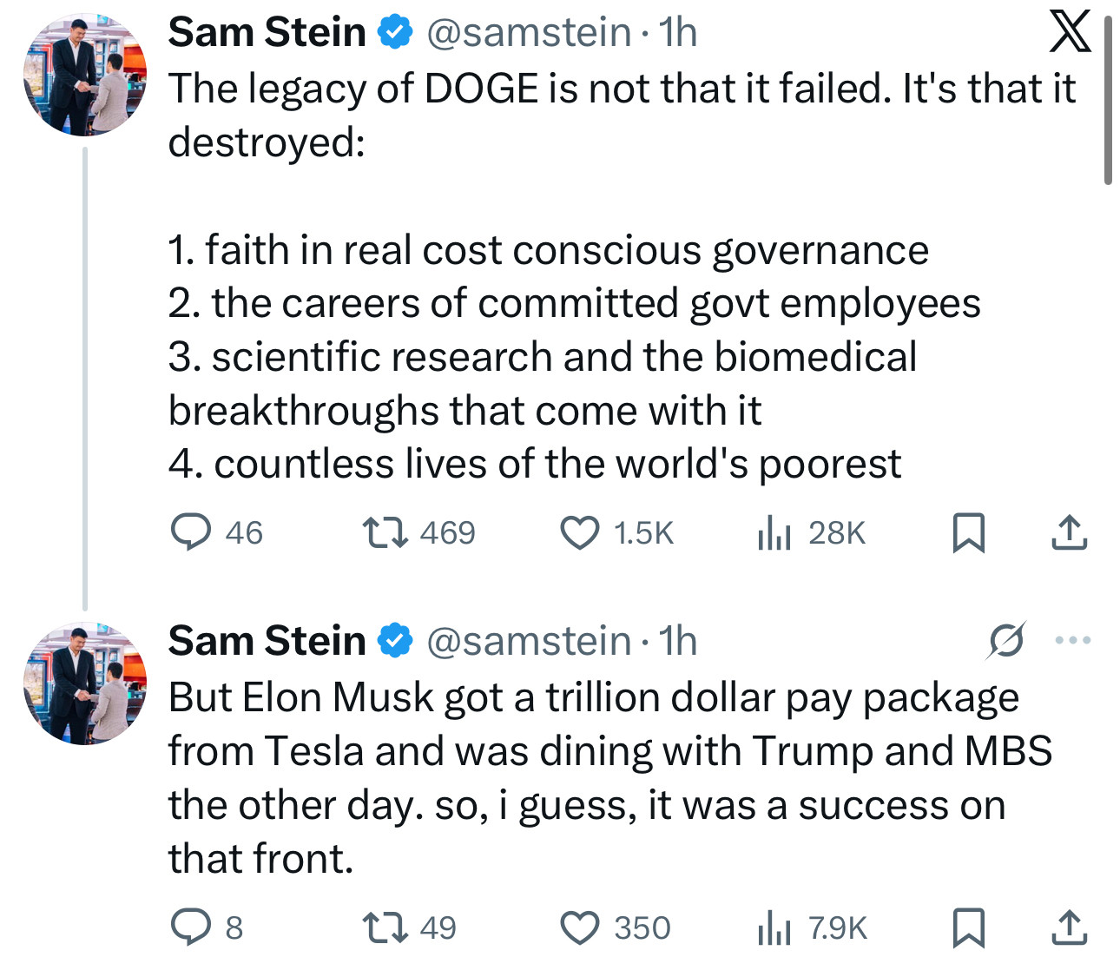The width and height of the screenshot is (1120, 977).
Task: Open the Grok icon on second tweet
Action: [1006, 641]
